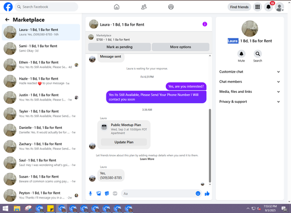This screenshot has width=291, height=213.
Task: Open the Saul conversation
Action: [41, 163]
